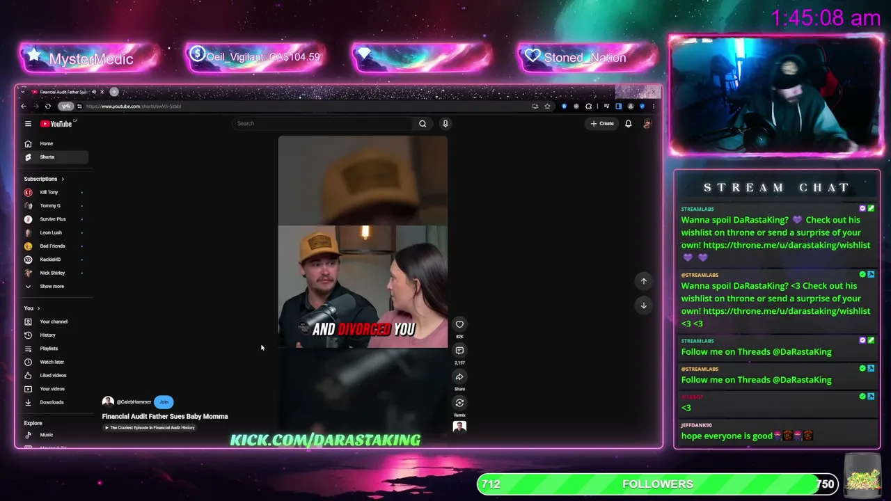
Task: Go to YouTube Home
Action: (x=54, y=143)
